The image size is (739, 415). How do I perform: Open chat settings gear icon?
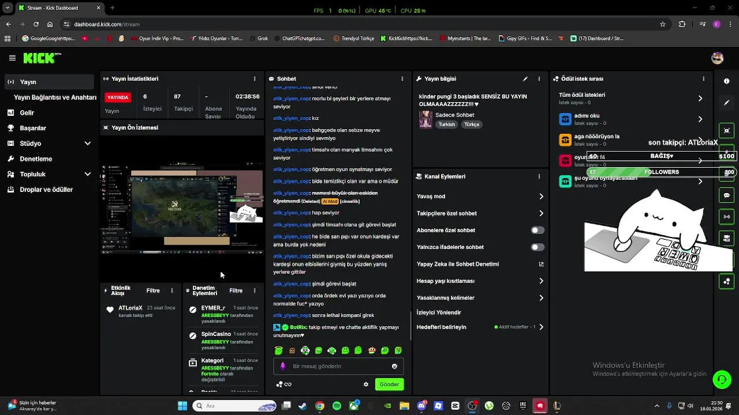(365, 384)
